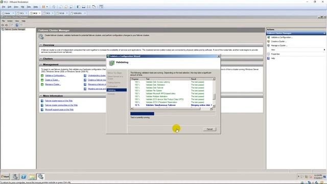
Task: Select Failover Cluster Manager tree node
Action: (15, 30)
